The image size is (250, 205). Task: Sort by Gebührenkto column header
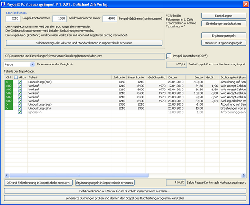pos(156,77)
